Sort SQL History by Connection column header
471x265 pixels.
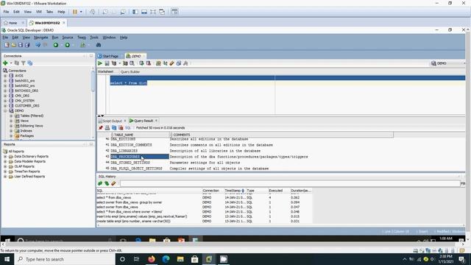(x=213, y=191)
